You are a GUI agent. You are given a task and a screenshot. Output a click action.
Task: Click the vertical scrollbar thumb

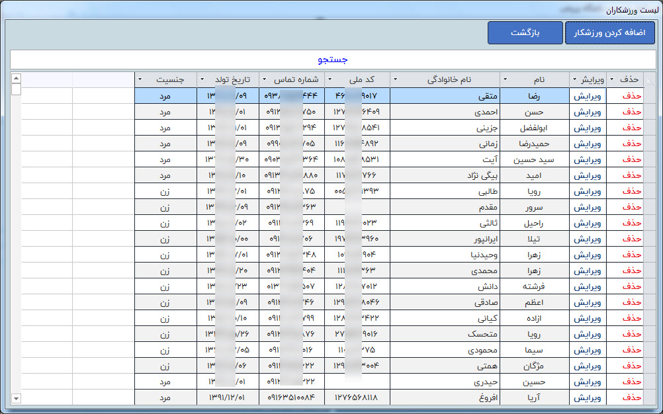[x=16, y=89]
